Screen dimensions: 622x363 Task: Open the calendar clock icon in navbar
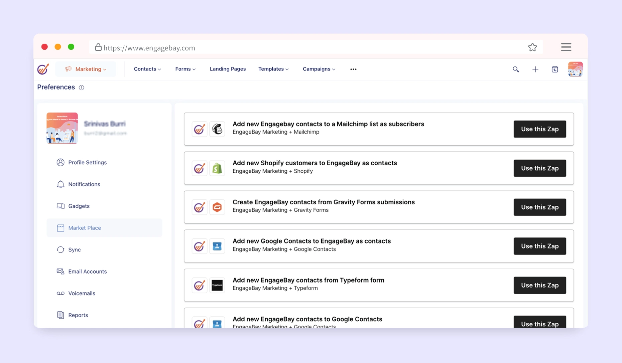point(555,69)
